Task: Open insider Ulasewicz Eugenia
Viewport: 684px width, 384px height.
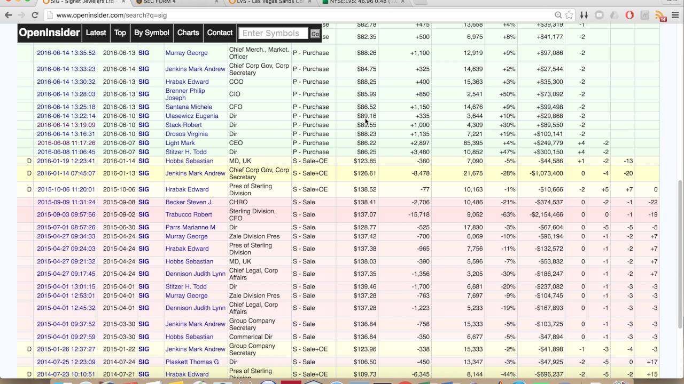Action: 192,116
